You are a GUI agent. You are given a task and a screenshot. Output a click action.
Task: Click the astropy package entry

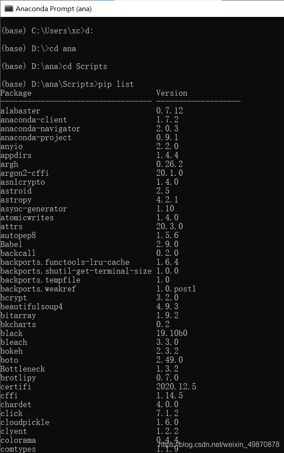click(x=16, y=200)
